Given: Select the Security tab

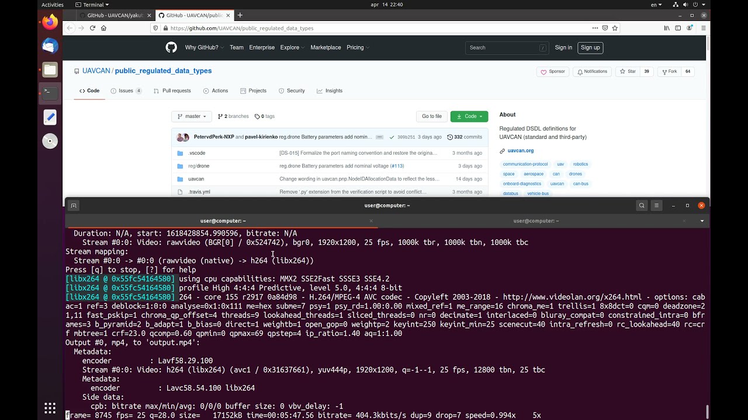Looking at the screenshot, I should pos(292,91).
